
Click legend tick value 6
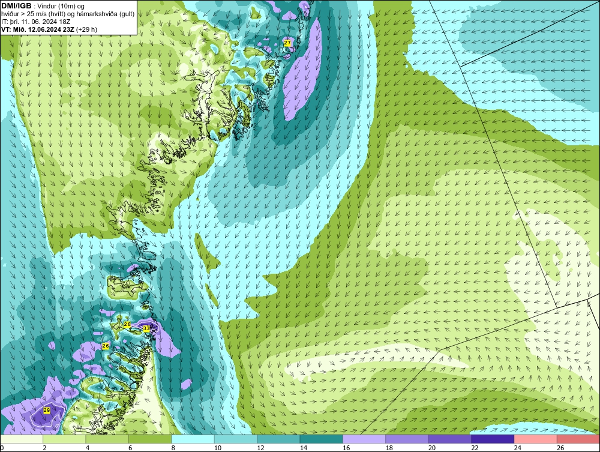[130, 448]
